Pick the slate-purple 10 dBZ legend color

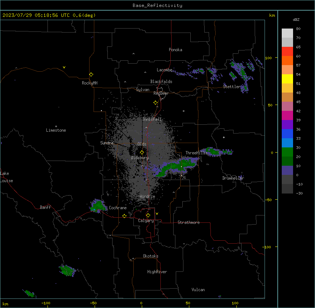pyautogui.click(x=287, y=170)
